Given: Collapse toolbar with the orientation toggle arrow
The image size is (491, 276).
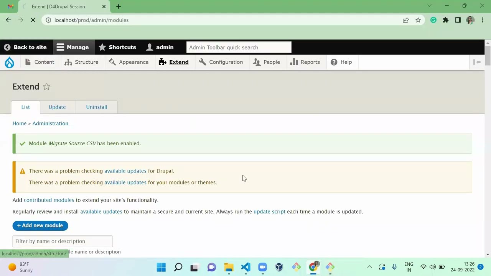Looking at the screenshot, I should [477, 62].
